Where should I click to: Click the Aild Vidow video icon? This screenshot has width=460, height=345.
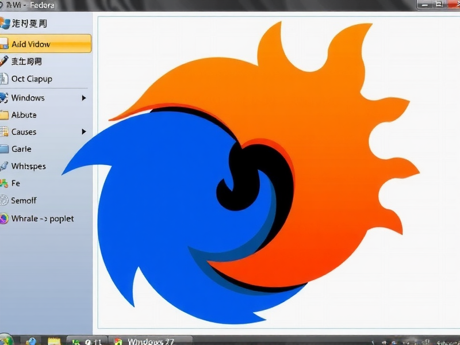[6, 44]
